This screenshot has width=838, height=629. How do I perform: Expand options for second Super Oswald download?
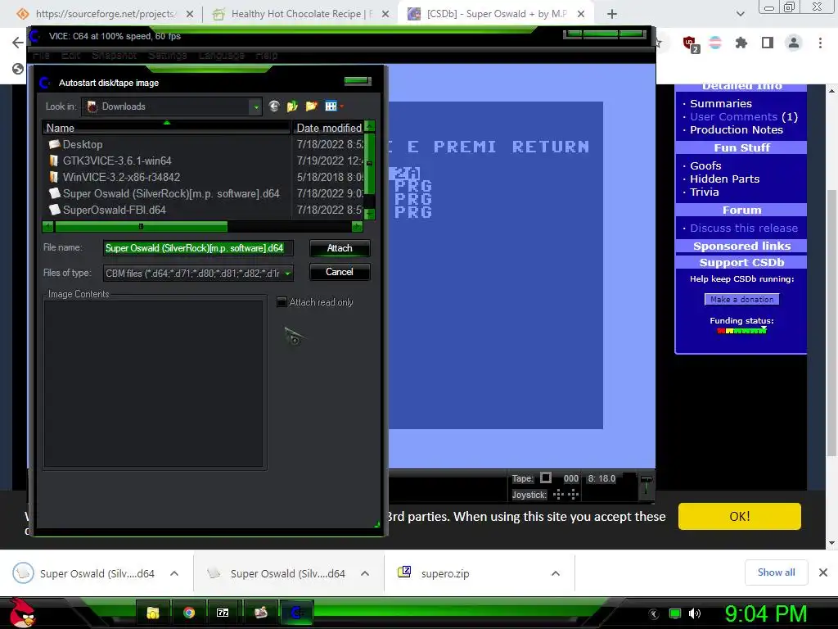tap(365, 573)
